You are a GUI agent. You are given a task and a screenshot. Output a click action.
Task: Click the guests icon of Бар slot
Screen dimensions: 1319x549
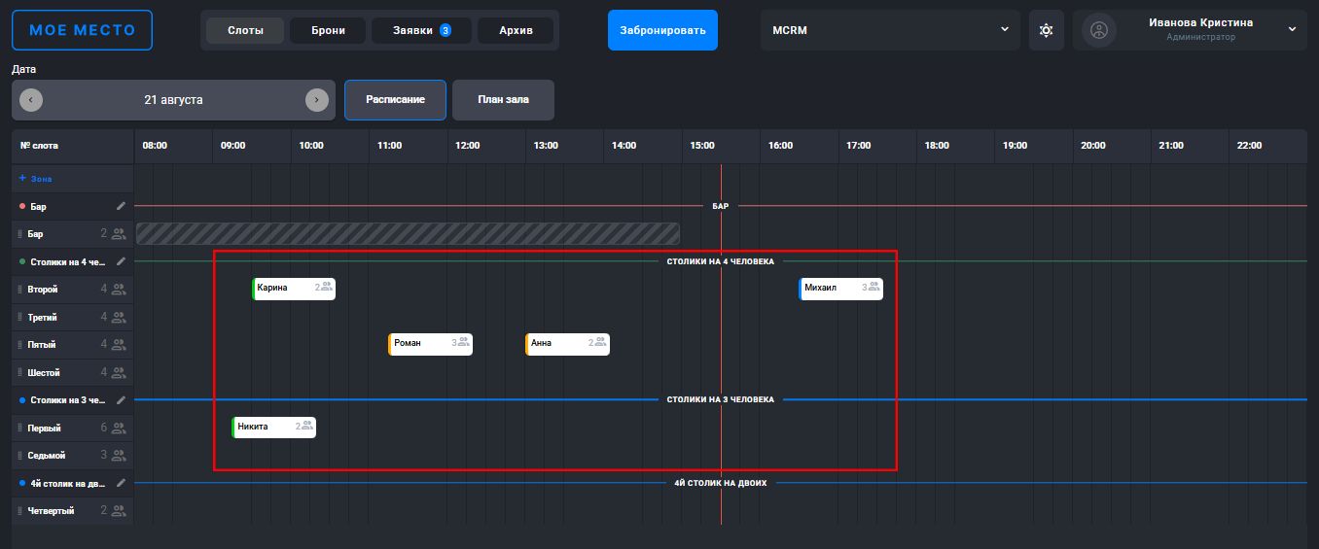tap(119, 234)
